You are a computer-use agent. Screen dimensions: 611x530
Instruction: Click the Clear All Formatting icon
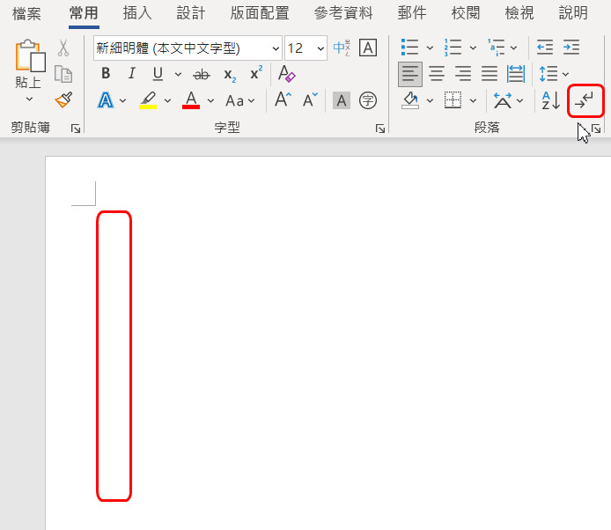coord(286,74)
